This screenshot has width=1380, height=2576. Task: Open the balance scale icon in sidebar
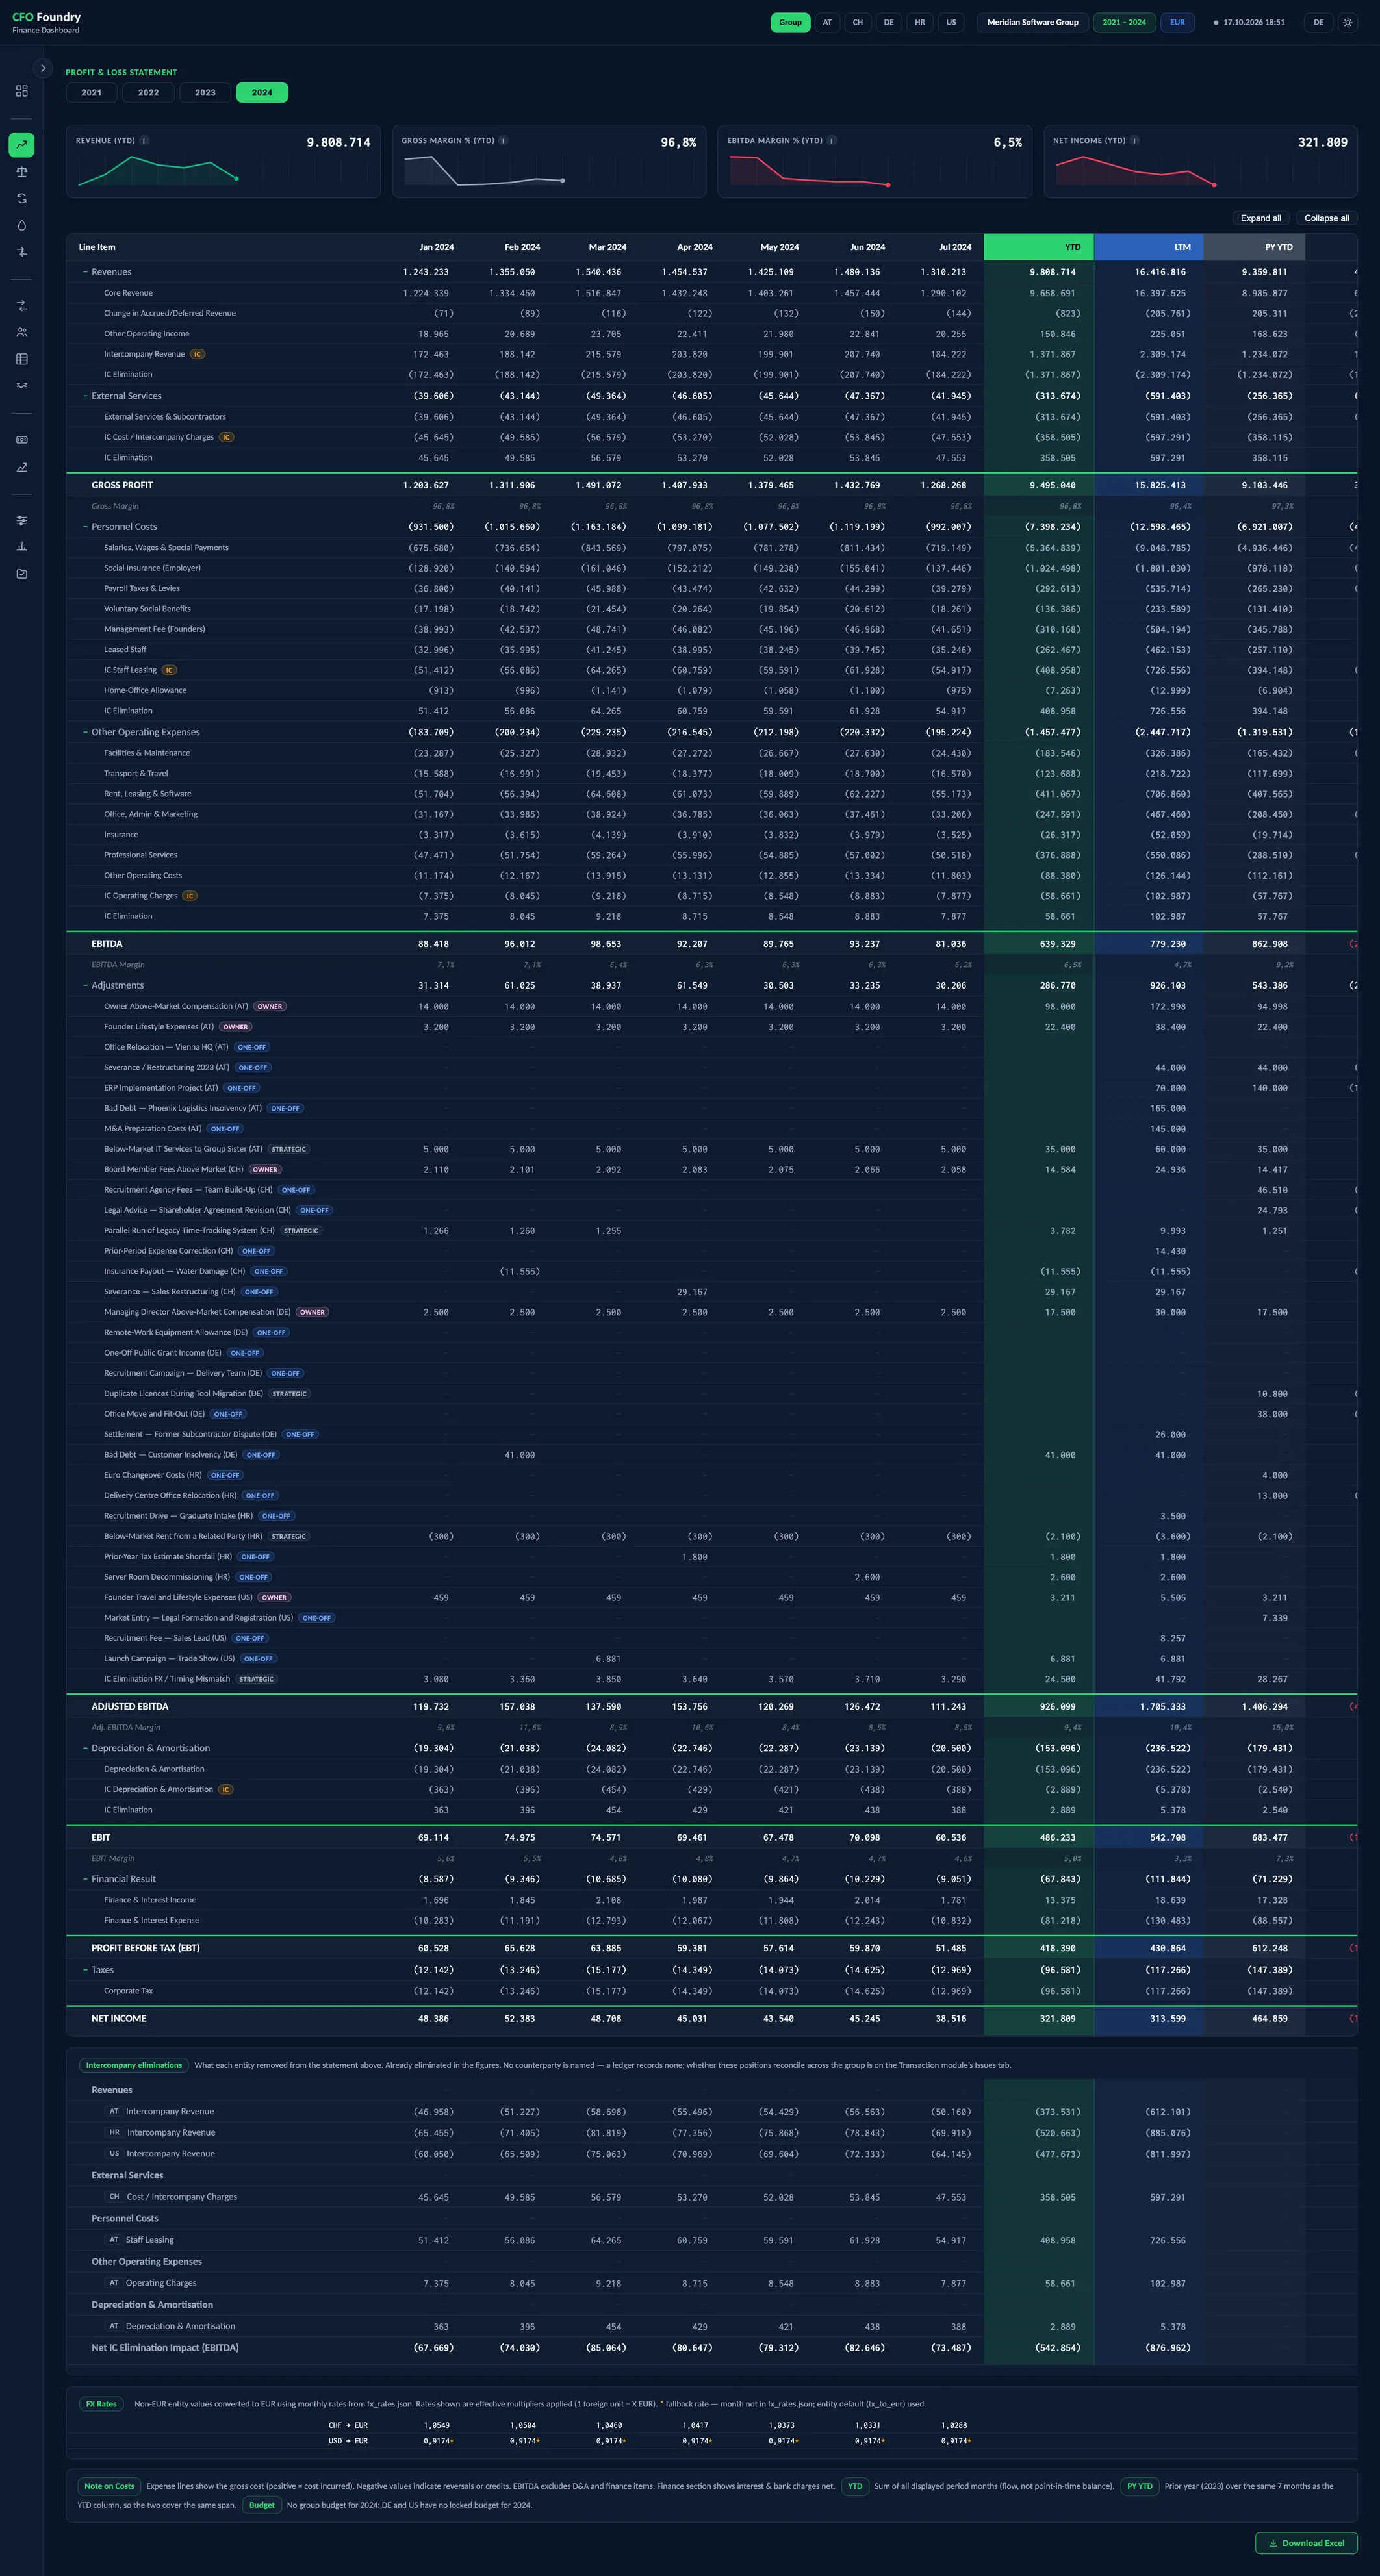(x=21, y=172)
